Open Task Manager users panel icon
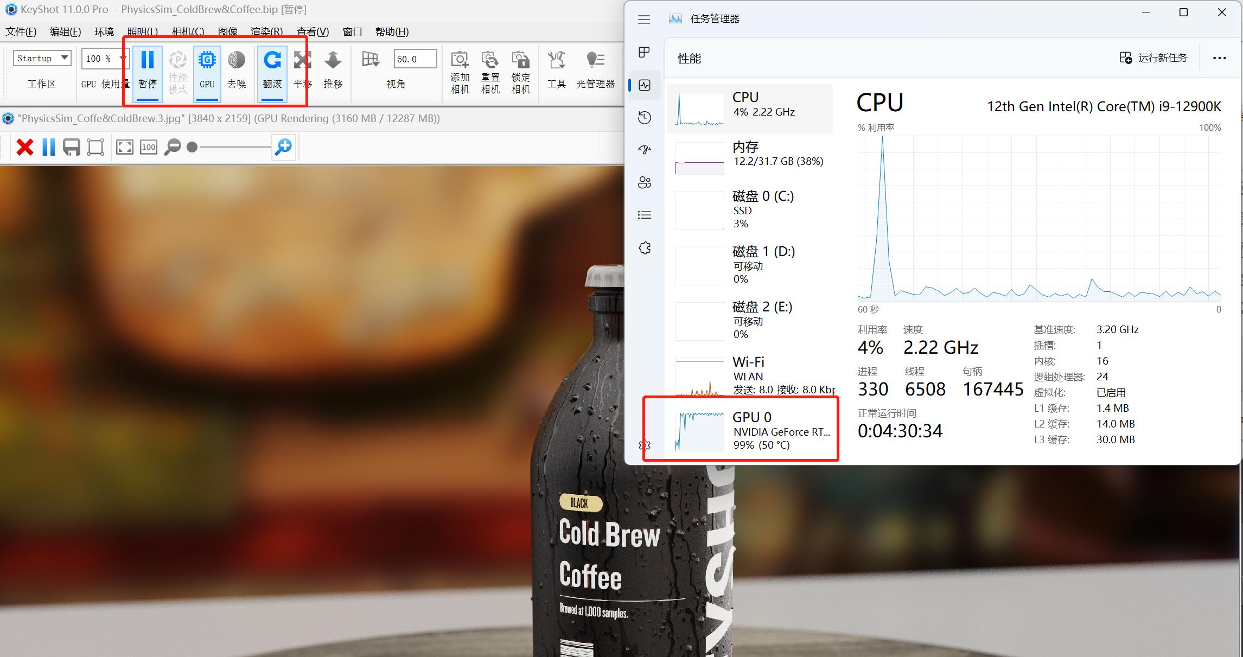This screenshot has height=657, width=1243. coord(645,183)
